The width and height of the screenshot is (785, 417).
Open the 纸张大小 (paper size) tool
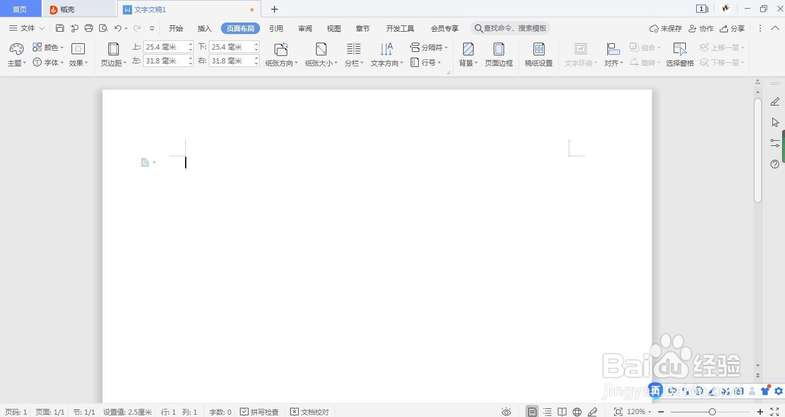tap(320, 54)
